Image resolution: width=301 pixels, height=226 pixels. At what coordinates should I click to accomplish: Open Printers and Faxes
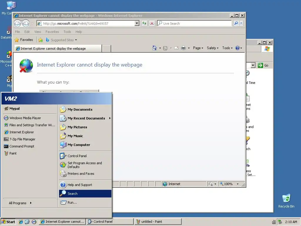click(85, 174)
